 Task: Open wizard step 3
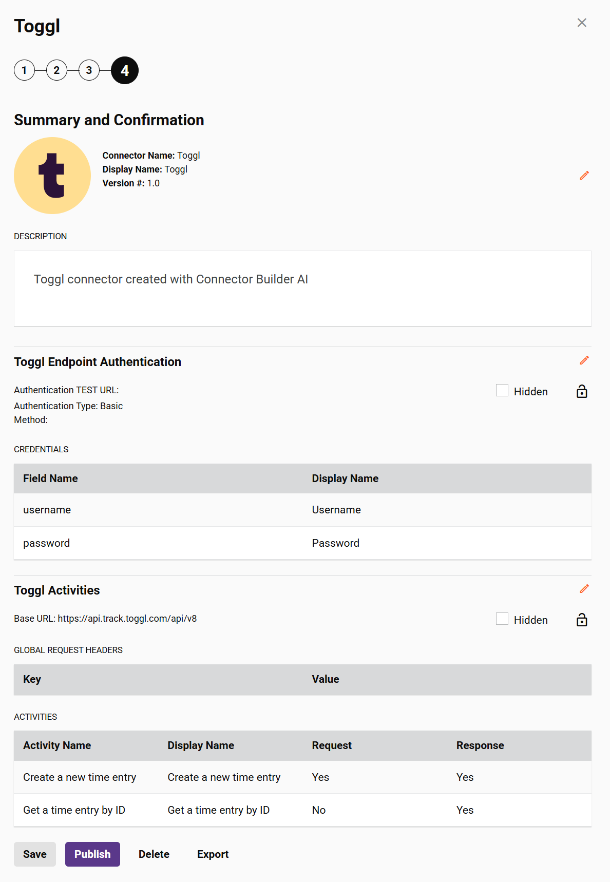pyautogui.click(x=89, y=70)
